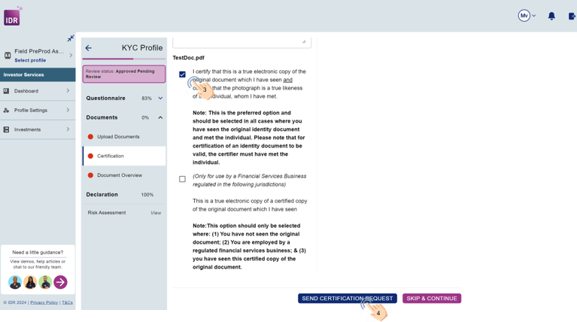The image size is (577, 322).
Task: Click the Profile Settings sidebar icon
Action: (x=7, y=111)
